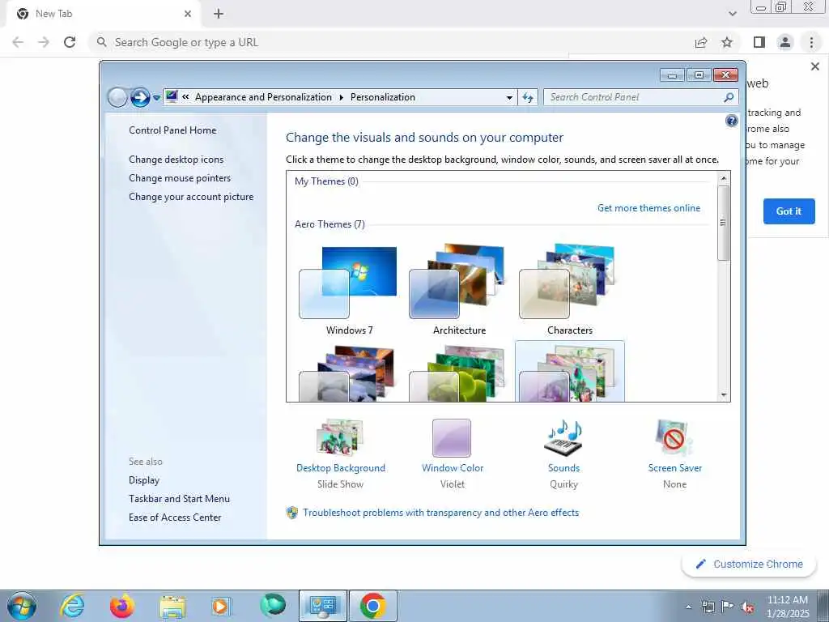Image resolution: width=829 pixels, height=622 pixels.
Task: Select the Characters theme
Action: (x=569, y=289)
